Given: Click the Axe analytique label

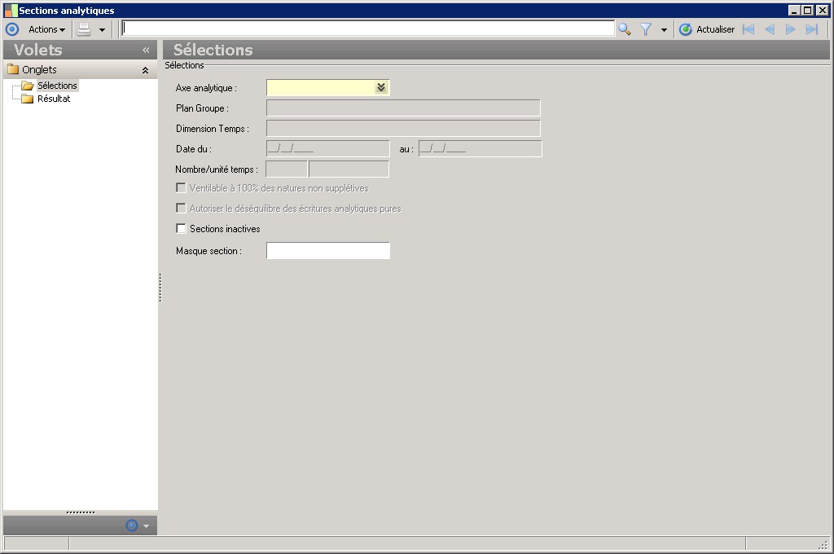Looking at the screenshot, I should click(206, 88).
